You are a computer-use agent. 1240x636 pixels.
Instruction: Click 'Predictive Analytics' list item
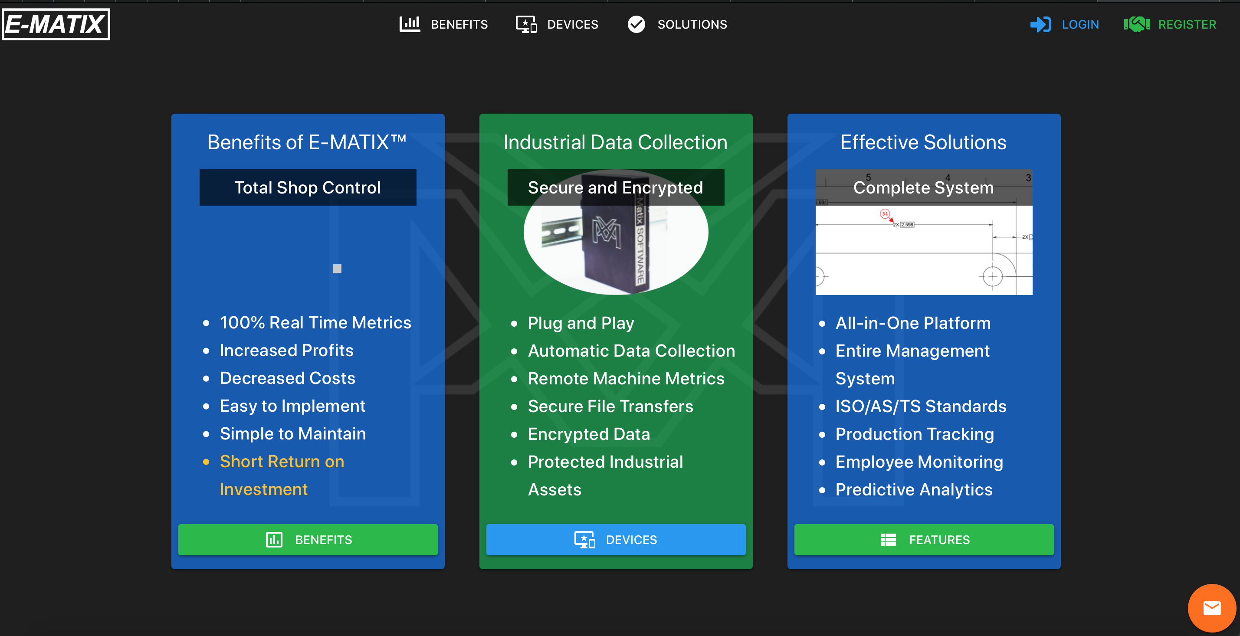coord(914,489)
